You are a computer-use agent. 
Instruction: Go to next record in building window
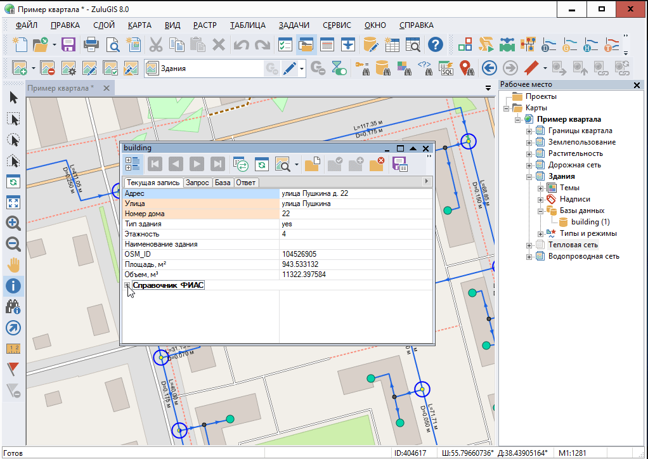[x=197, y=165]
